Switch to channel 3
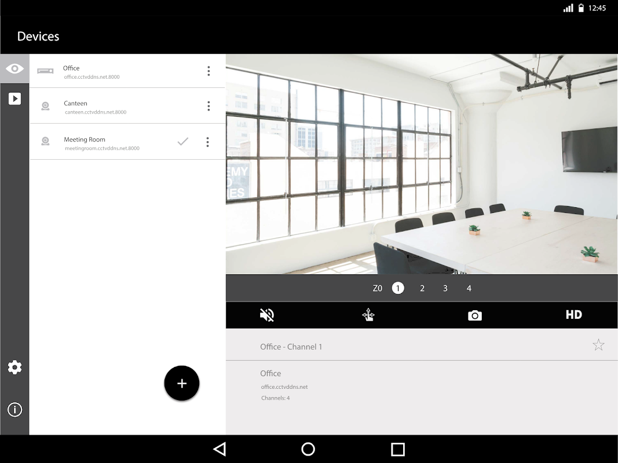 coord(445,288)
